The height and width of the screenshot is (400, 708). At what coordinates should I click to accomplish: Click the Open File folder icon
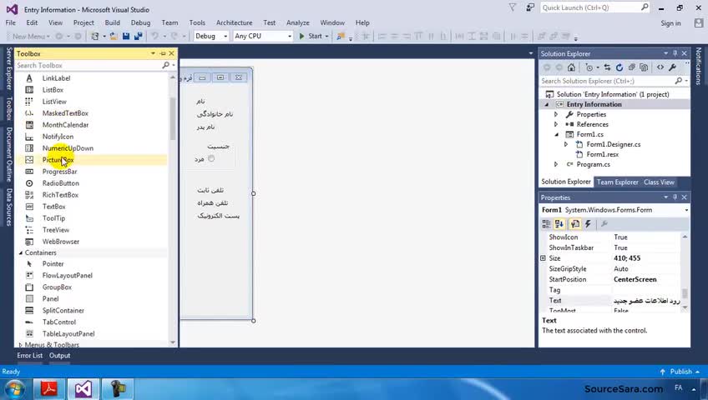[x=114, y=36]
